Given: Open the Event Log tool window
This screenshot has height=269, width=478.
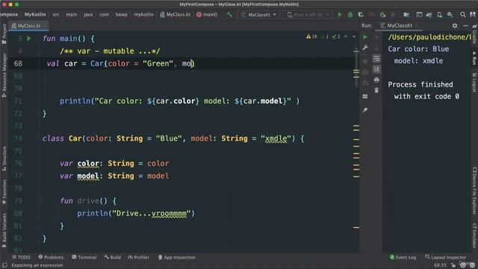Looking at the screenshot, I should 403,257.
